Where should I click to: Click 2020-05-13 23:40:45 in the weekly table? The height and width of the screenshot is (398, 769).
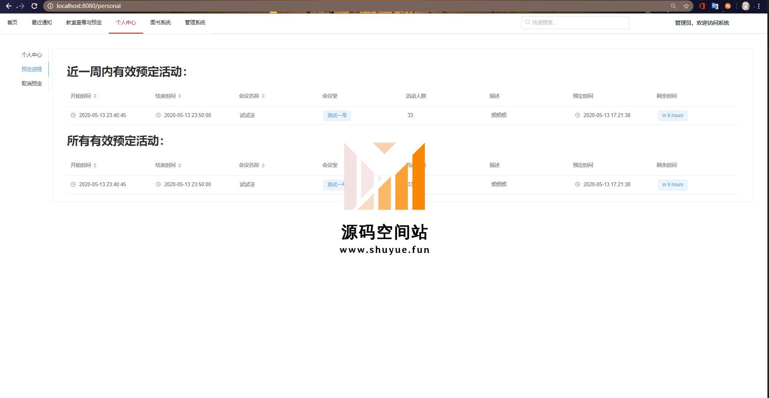click(102, 115)
